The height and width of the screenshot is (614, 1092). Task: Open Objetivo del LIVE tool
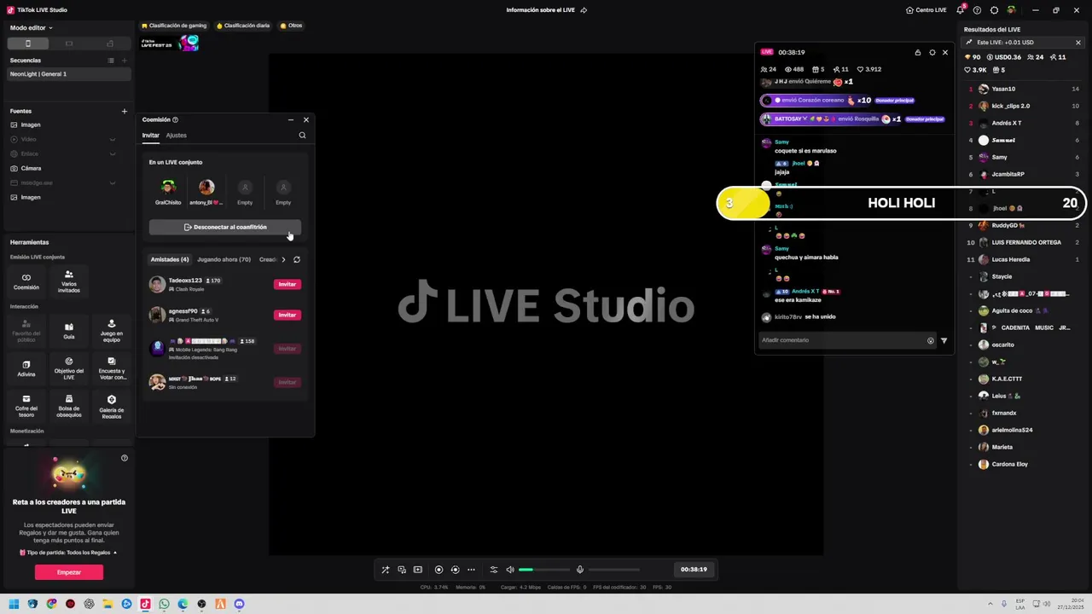(x=69, y=368)
